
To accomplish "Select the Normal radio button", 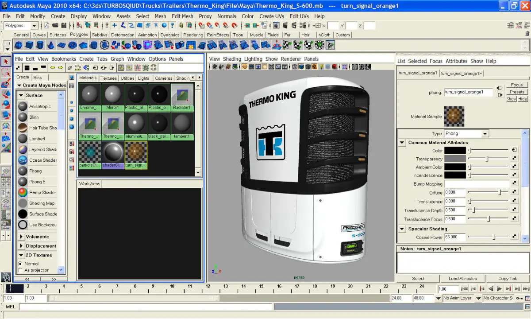I will tap(20, 264).
